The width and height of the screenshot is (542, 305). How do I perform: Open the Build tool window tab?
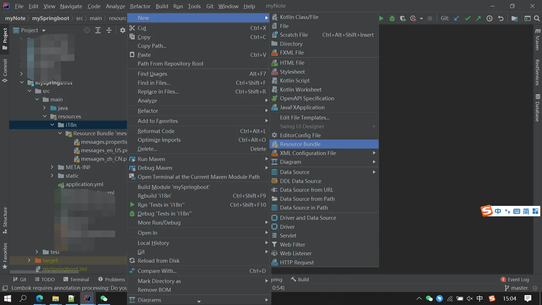pos(300,279)
